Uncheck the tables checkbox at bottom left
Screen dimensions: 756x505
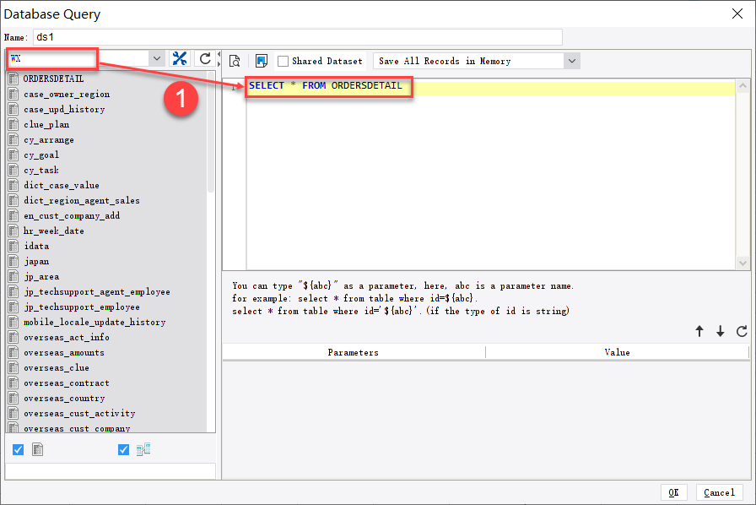tap(18, 449)
